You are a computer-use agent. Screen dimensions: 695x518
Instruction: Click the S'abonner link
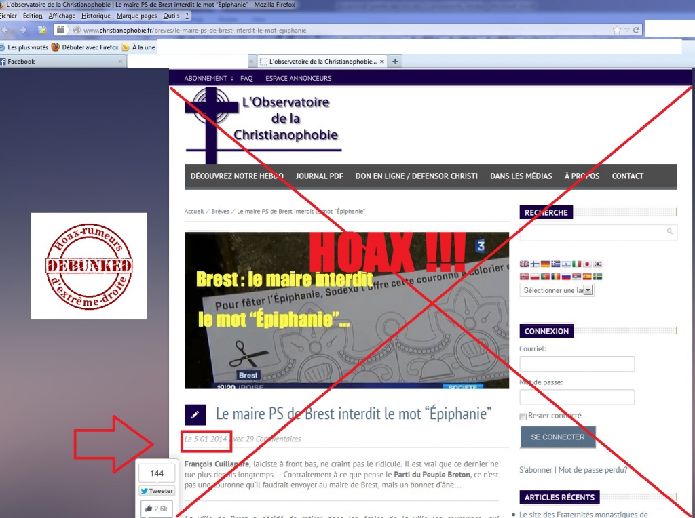tap(536, 470)
